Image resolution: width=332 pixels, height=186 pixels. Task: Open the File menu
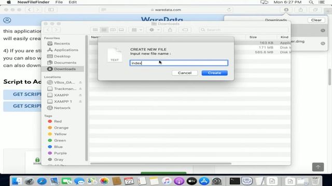[x=59, y=2]
